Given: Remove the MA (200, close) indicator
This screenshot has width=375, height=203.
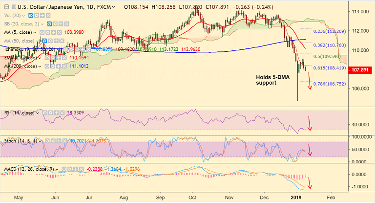Looking at the screenshot, I should pos(64,67).
